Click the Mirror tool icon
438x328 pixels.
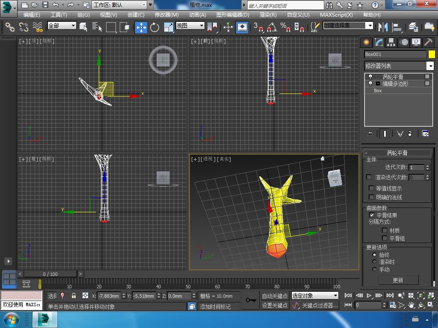click(383, 27)
